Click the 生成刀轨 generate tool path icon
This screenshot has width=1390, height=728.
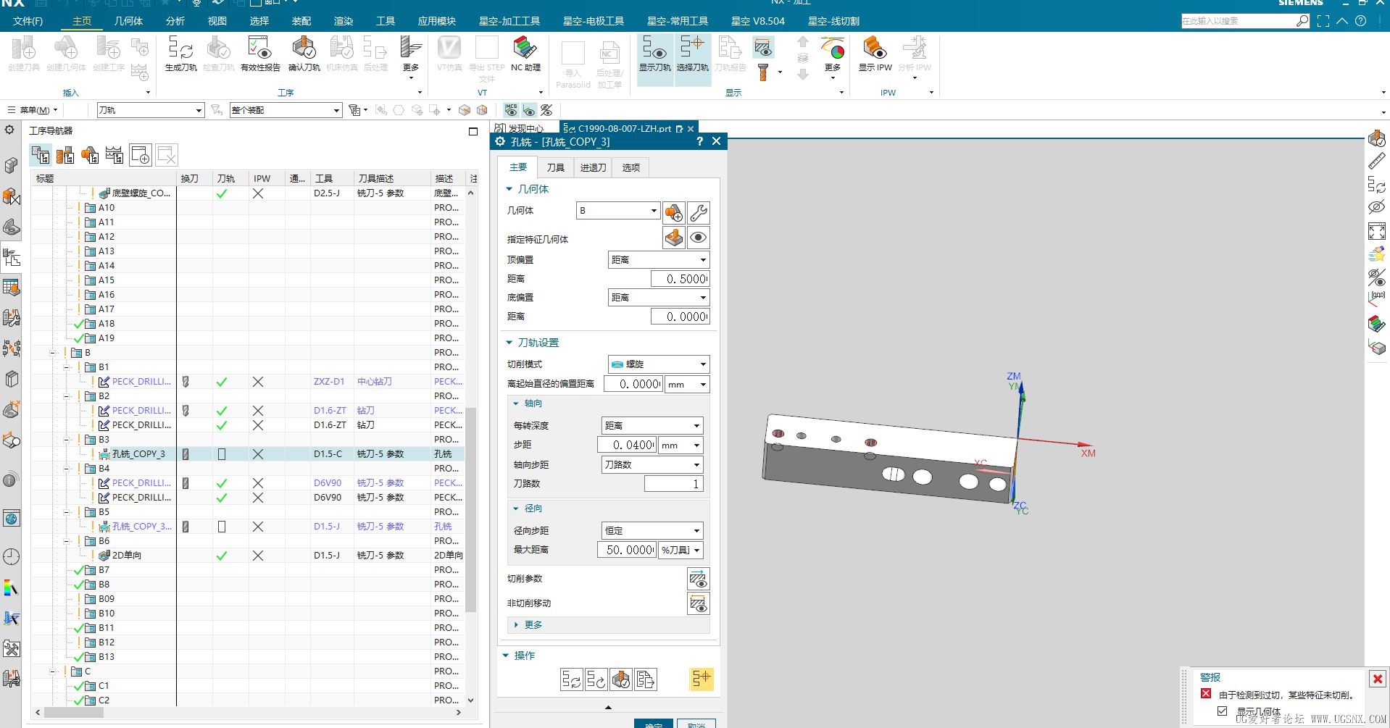coord(180,54)
